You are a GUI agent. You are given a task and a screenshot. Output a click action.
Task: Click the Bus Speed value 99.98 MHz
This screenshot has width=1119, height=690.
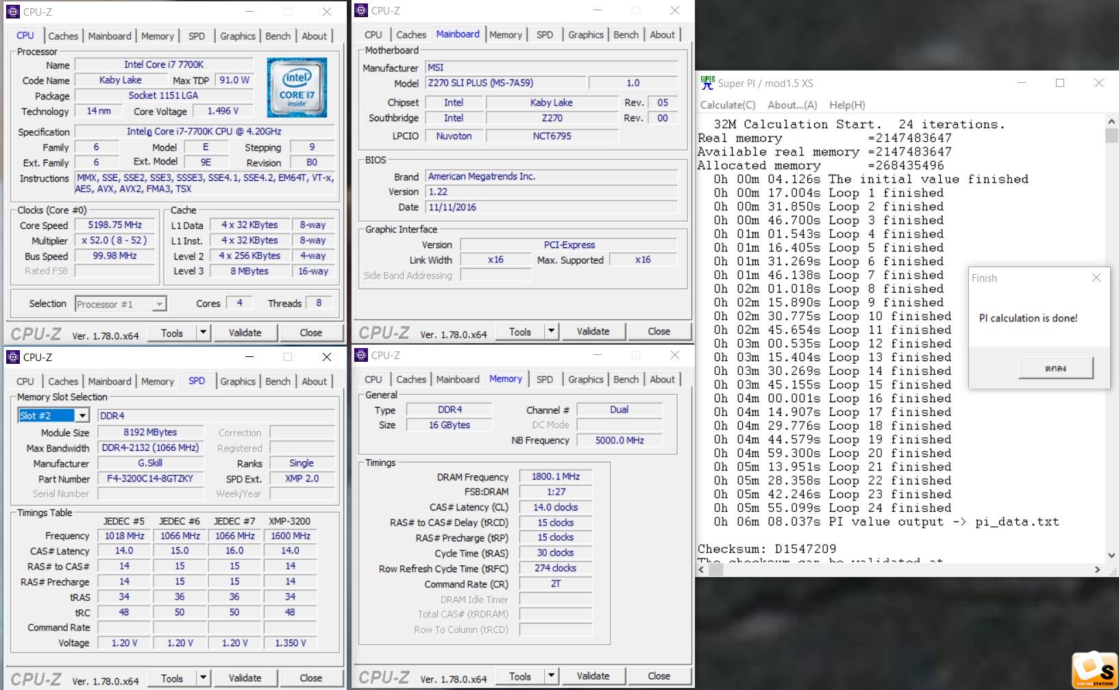tap(114, 256)
